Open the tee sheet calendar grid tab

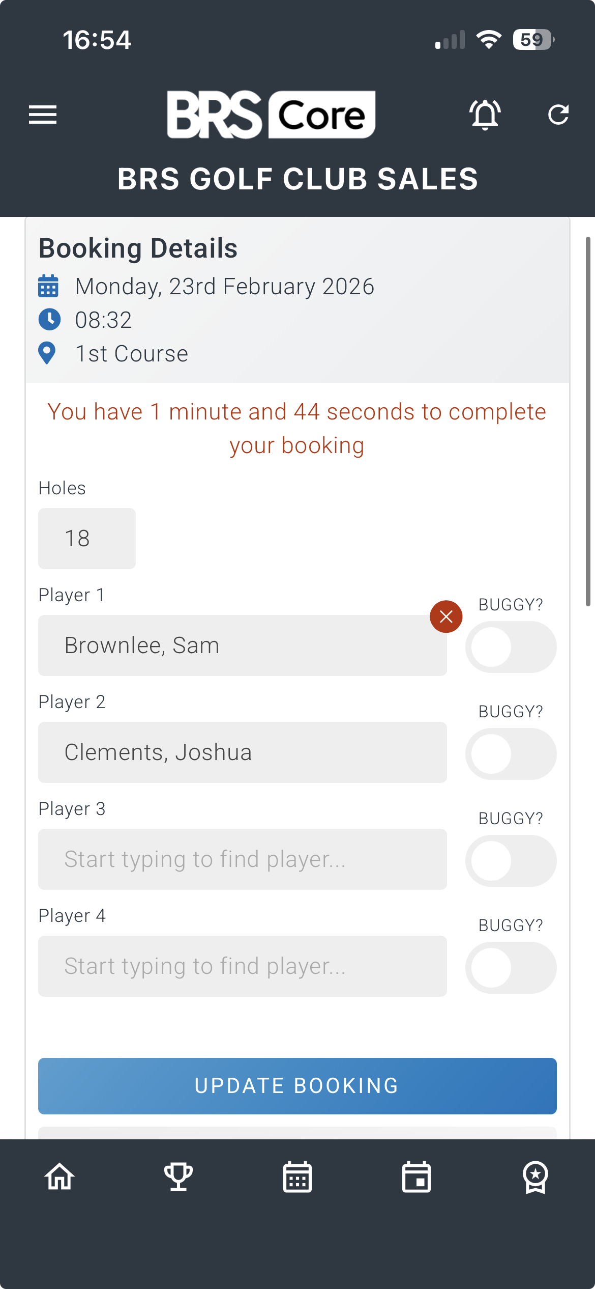point(297,1177)
